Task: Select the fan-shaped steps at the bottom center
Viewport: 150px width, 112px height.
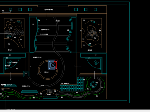Action: (50, 91)
